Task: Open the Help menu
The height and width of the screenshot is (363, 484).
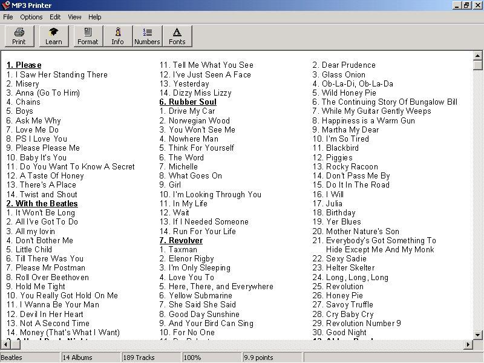Action: (95, 17)
